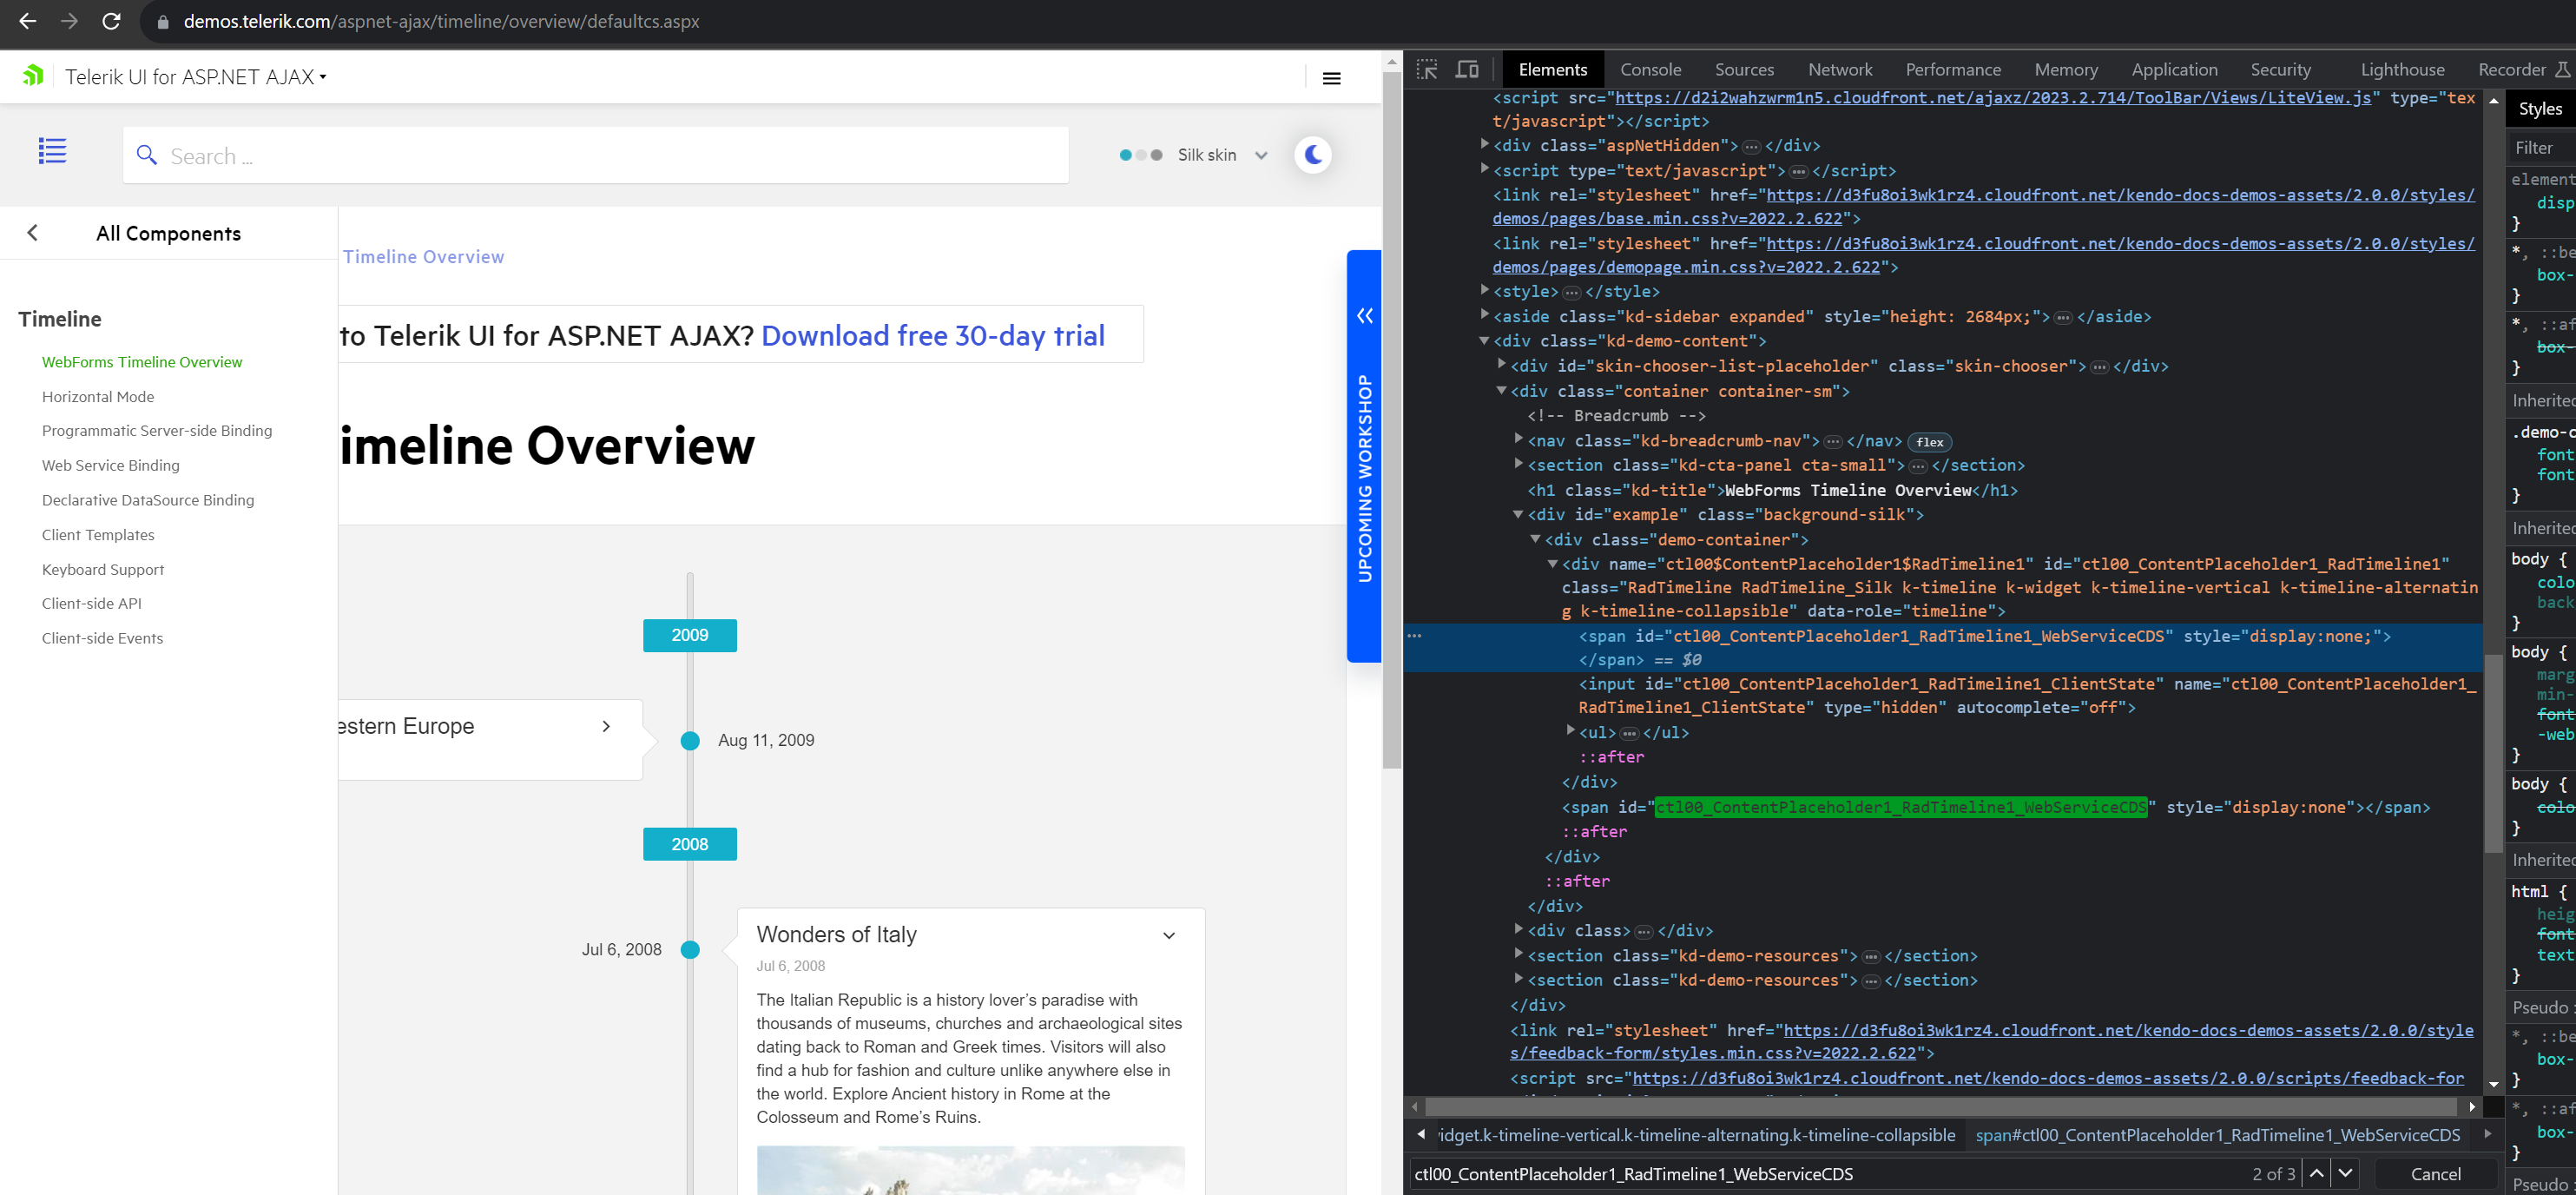Expand the section kd-cta-panel node

(x=1519, y=465)
